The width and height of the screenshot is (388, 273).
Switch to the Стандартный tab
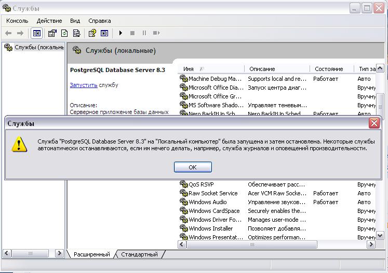pos(139,254)
